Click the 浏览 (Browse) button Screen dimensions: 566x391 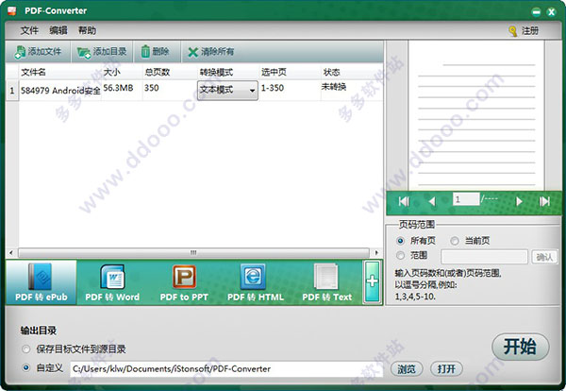point(407,369)
